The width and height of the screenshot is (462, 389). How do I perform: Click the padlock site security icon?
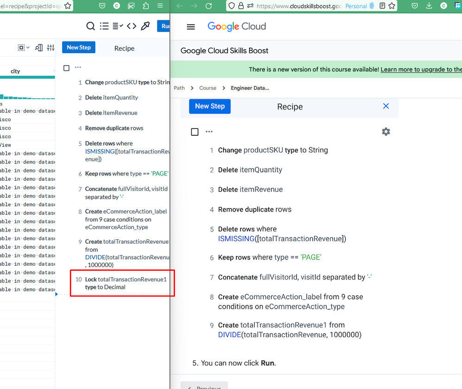pyautogui.click(x=241, y=6)
